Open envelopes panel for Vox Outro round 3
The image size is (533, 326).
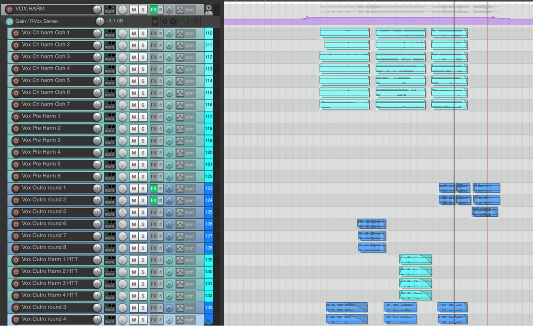[x=180, y=308]
